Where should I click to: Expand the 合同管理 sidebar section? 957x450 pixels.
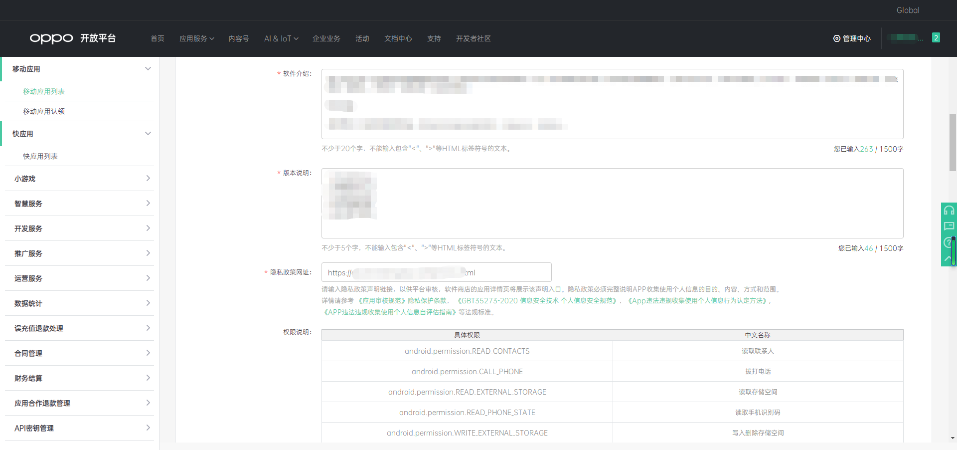tap(80, 353)
